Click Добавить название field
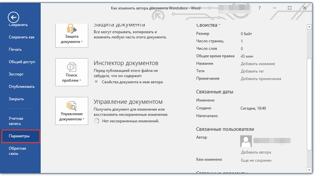This screenshot has width=315, height=176. coord(258,64)
